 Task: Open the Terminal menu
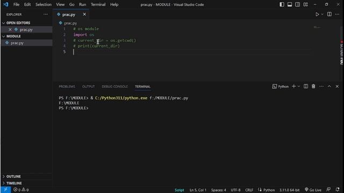coord(98,4)
